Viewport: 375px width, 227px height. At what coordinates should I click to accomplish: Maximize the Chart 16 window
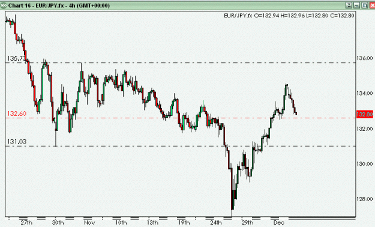coord(364,5)
